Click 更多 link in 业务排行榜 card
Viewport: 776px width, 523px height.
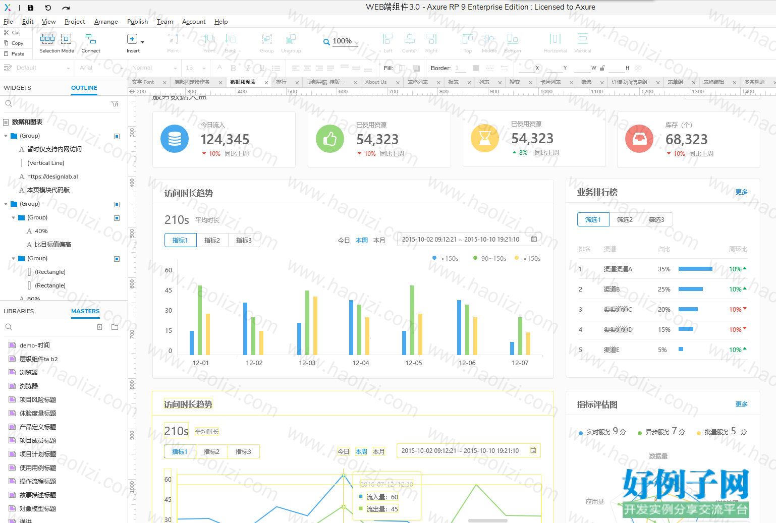(x=742, y=192)
